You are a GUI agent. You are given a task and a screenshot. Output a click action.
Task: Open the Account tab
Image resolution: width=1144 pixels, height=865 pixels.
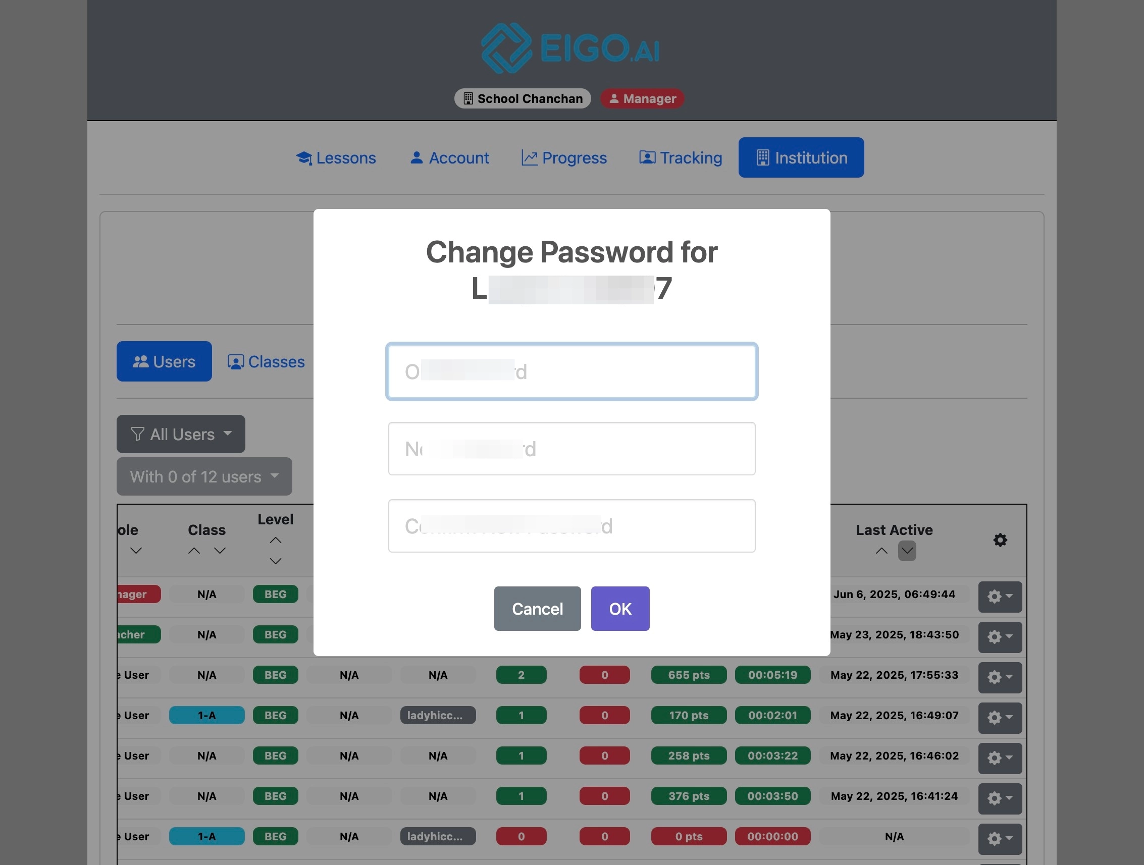click(449, 157)
